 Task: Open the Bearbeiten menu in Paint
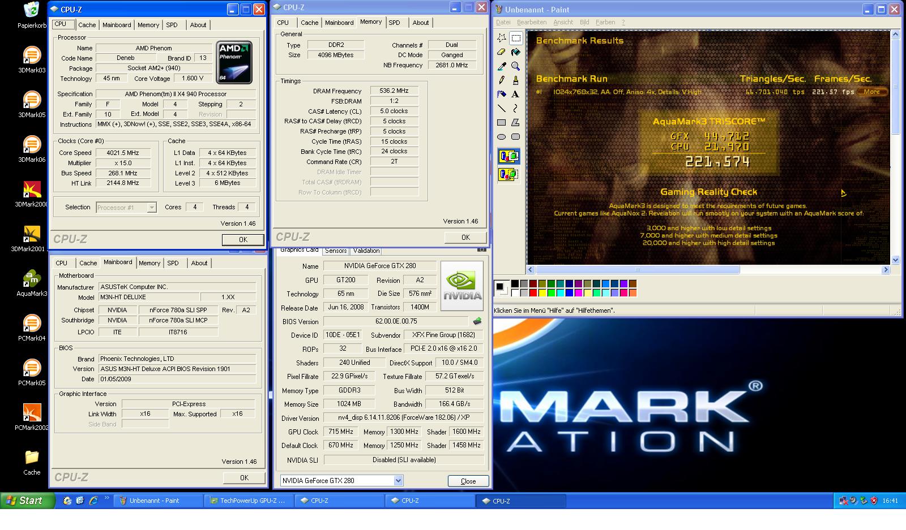[532, 22]
